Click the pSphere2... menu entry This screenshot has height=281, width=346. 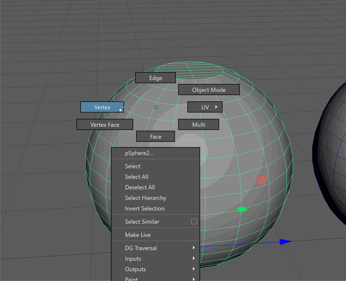click(x=139, y=153)
